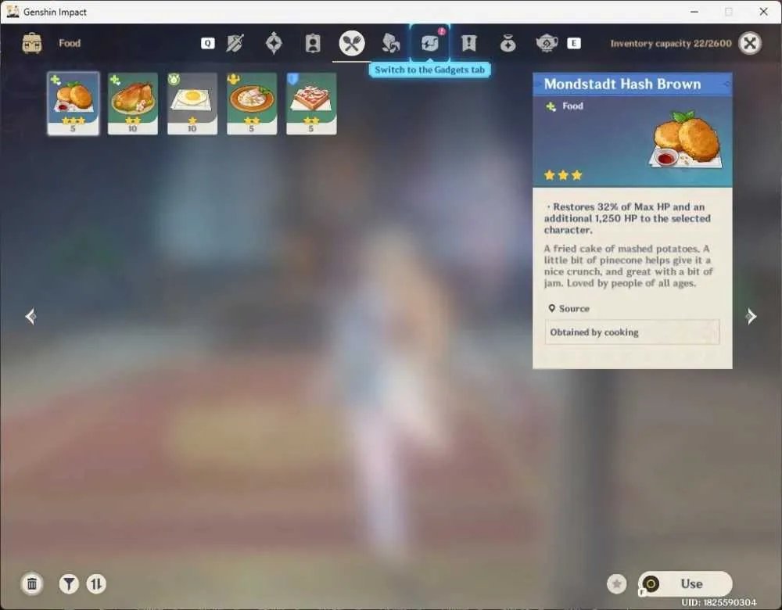Close the inventory with X button
Image resolution: width=782 pixels, height=610 pixels.
click(750, 43)
